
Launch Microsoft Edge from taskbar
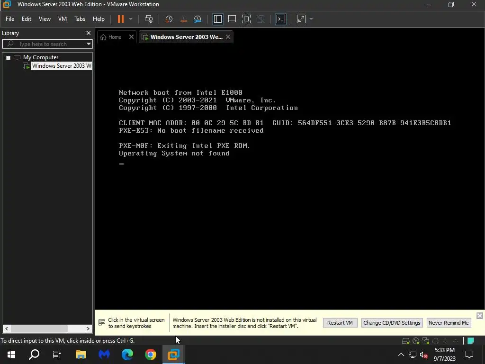pos(127,355)
